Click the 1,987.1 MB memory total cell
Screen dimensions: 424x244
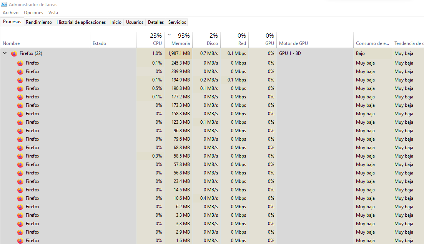178,53
